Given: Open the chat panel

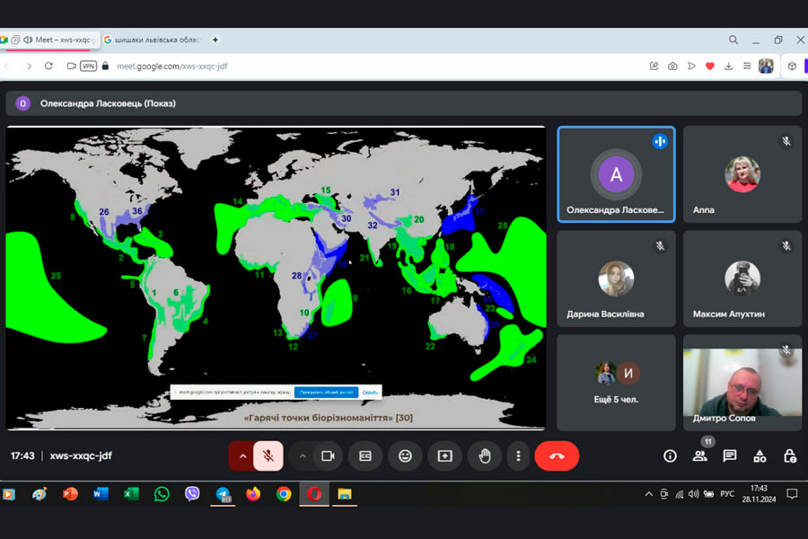Looking at the screenshot, I should (730, 455).
